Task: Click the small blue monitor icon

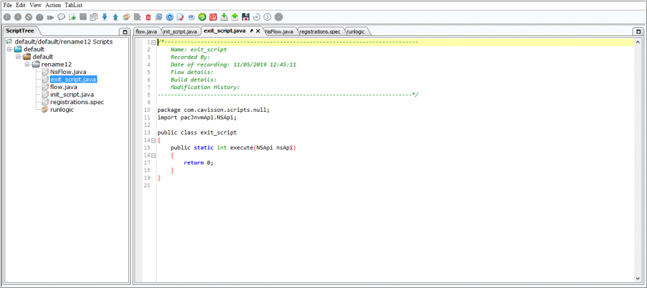Action: 191,17
